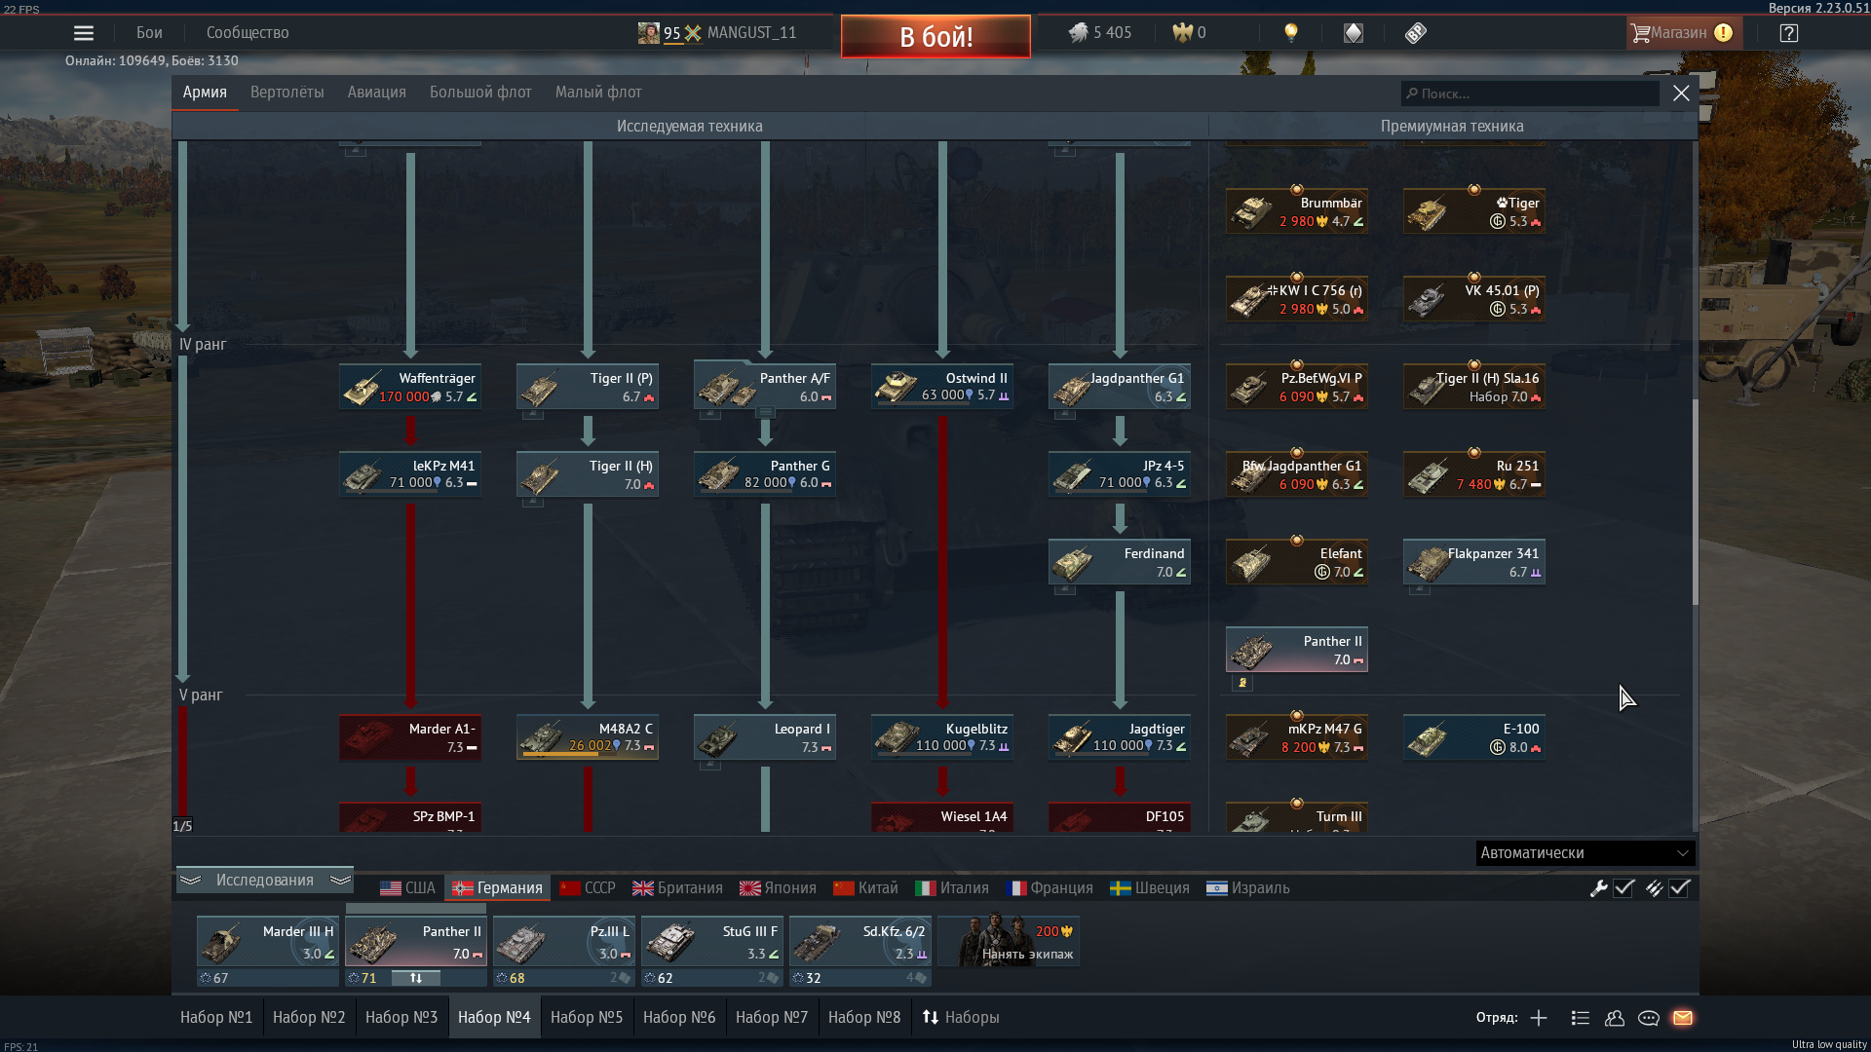Open the squad list icon
The width and height of the screenshot is (1871, 1052).
click(1581, 1018)
